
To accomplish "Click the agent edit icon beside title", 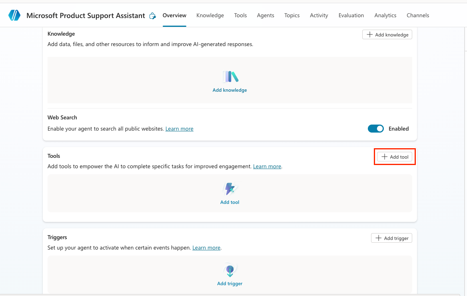I will 152,16.
